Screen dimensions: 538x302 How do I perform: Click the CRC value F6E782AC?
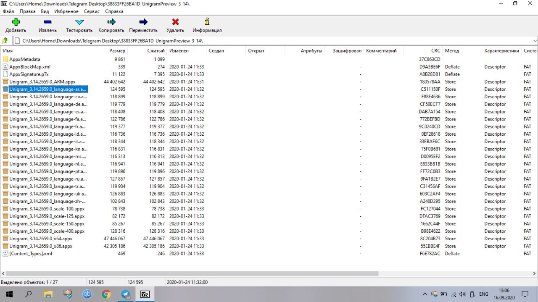click(430, 254)
